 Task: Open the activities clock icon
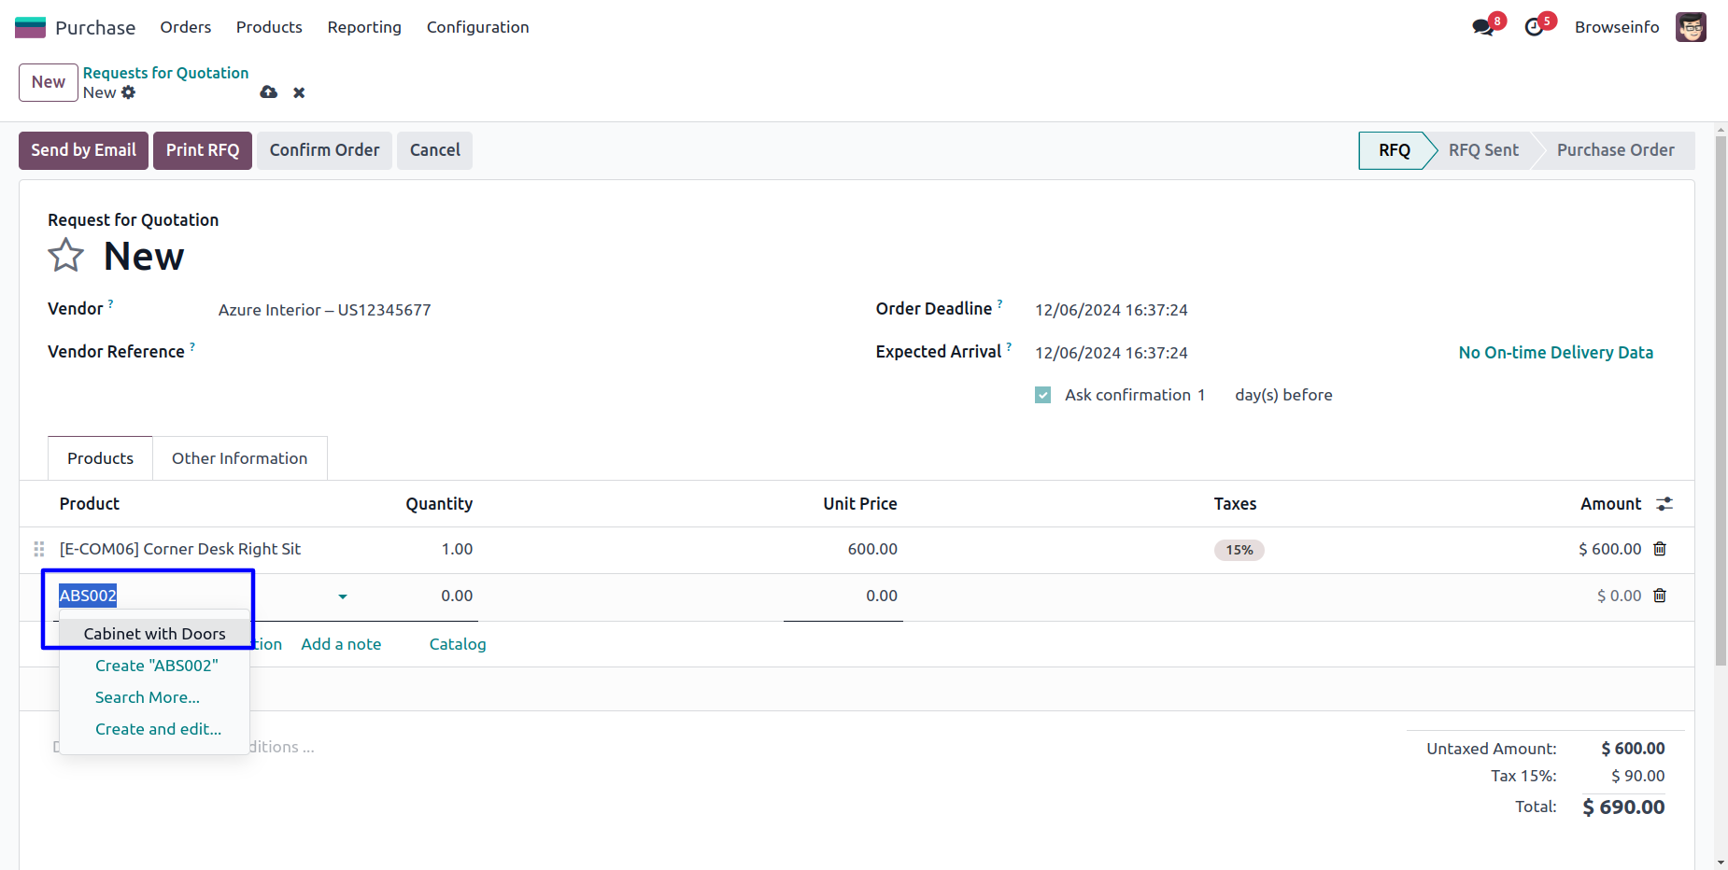[x=1534, y=27]
